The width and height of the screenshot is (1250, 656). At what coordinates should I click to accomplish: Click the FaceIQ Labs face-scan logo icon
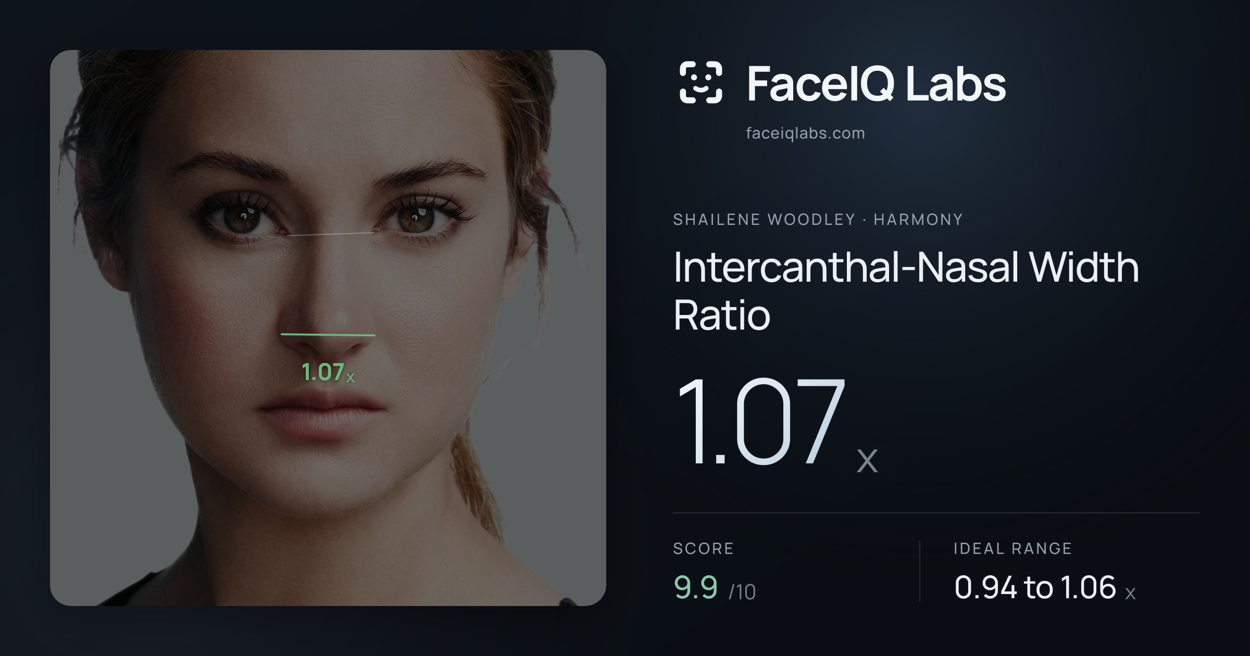pos(701,82)
